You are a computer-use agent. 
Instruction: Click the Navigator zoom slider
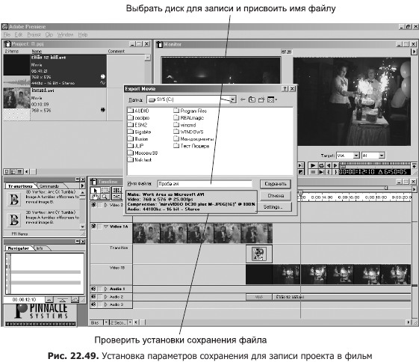[62, 300]
